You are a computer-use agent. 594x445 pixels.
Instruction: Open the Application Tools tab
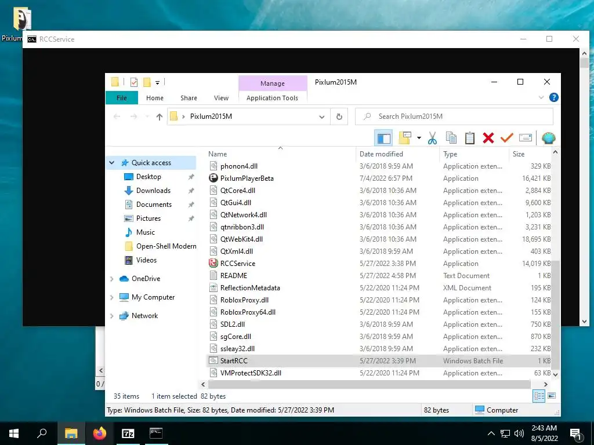pos(272,97)
